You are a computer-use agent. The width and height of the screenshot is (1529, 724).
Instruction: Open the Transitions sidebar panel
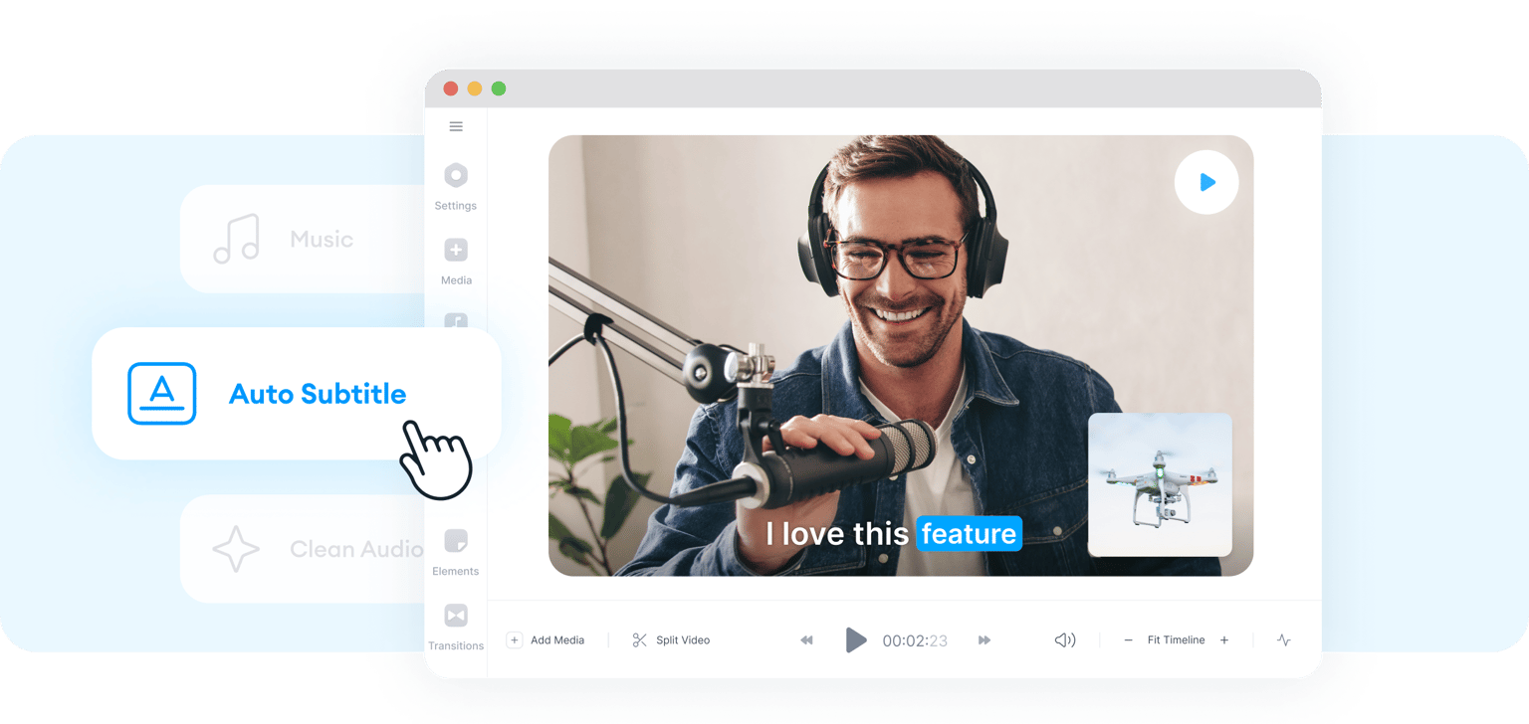pos(456,627)
